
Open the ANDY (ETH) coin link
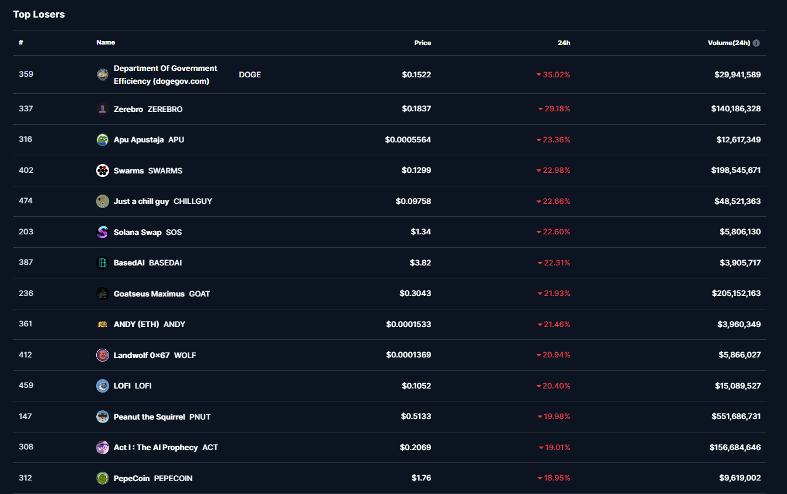coord(136,324)
